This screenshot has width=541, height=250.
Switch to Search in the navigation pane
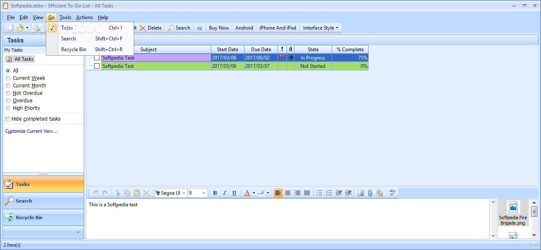(43, 201)
